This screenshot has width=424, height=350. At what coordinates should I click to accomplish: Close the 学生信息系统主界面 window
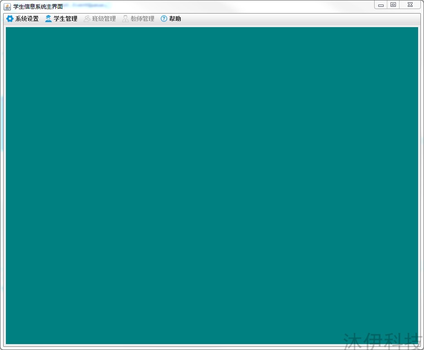tap(410, 5)
